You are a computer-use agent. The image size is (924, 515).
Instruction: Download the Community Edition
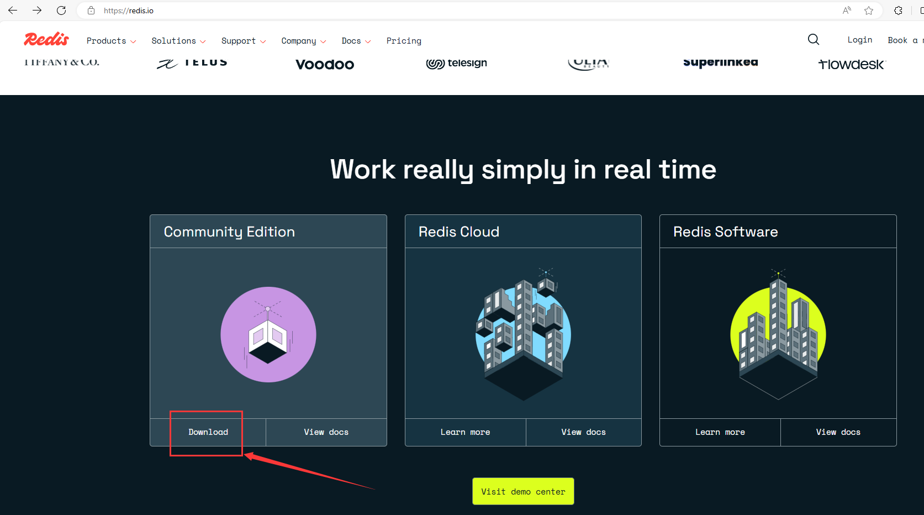(x=208, y=432)
